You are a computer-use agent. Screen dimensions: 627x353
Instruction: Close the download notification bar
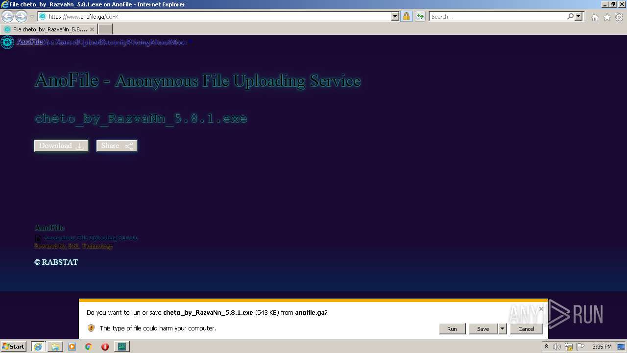(x=541, y=309)
